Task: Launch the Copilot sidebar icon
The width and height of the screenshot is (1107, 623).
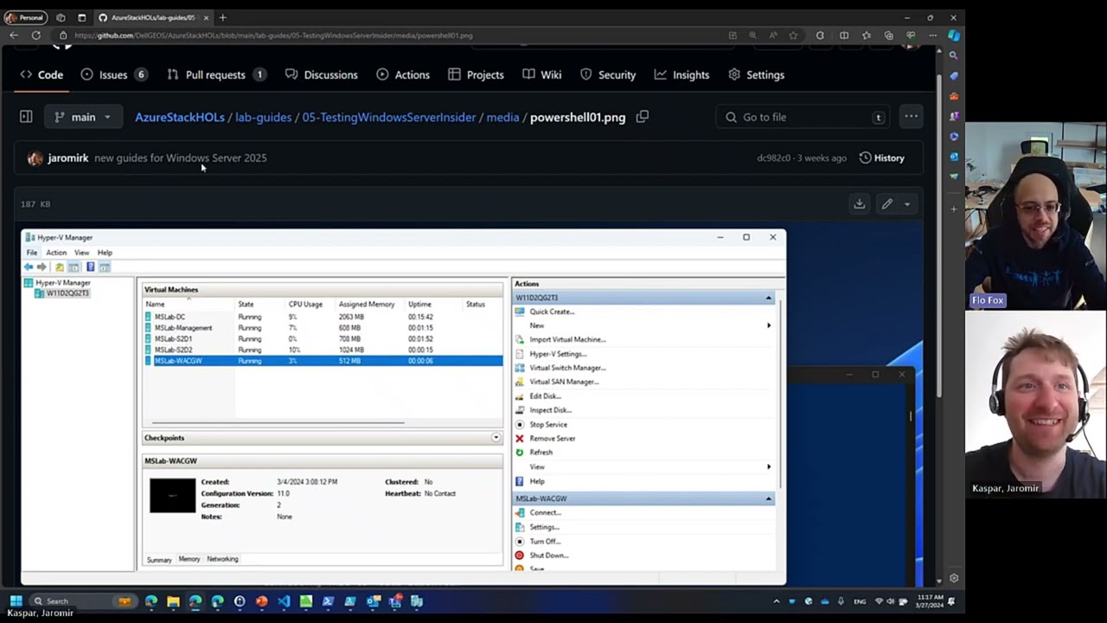Action: [954, 35]
